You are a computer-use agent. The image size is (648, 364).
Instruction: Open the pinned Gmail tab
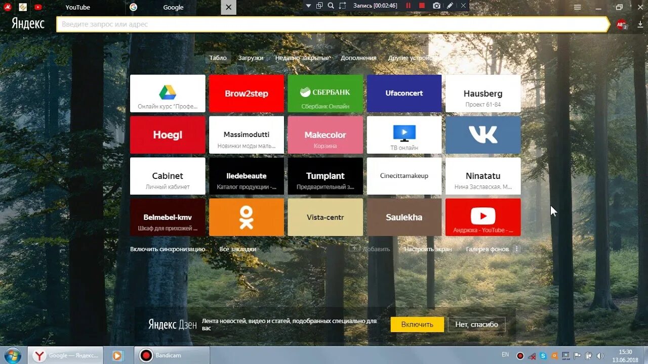pos(8,7)
